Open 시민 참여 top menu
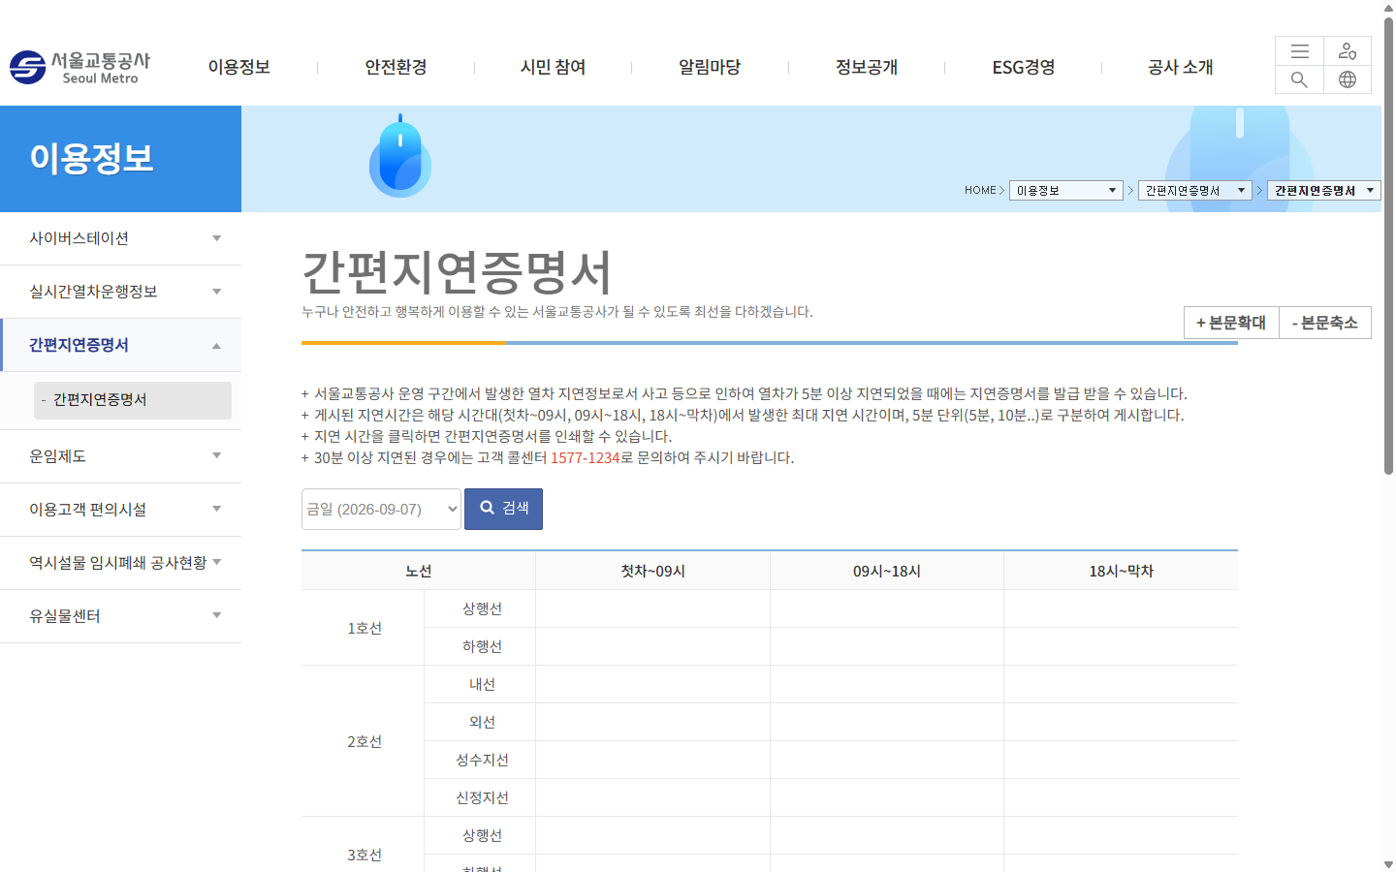 [x=553, y=67]
